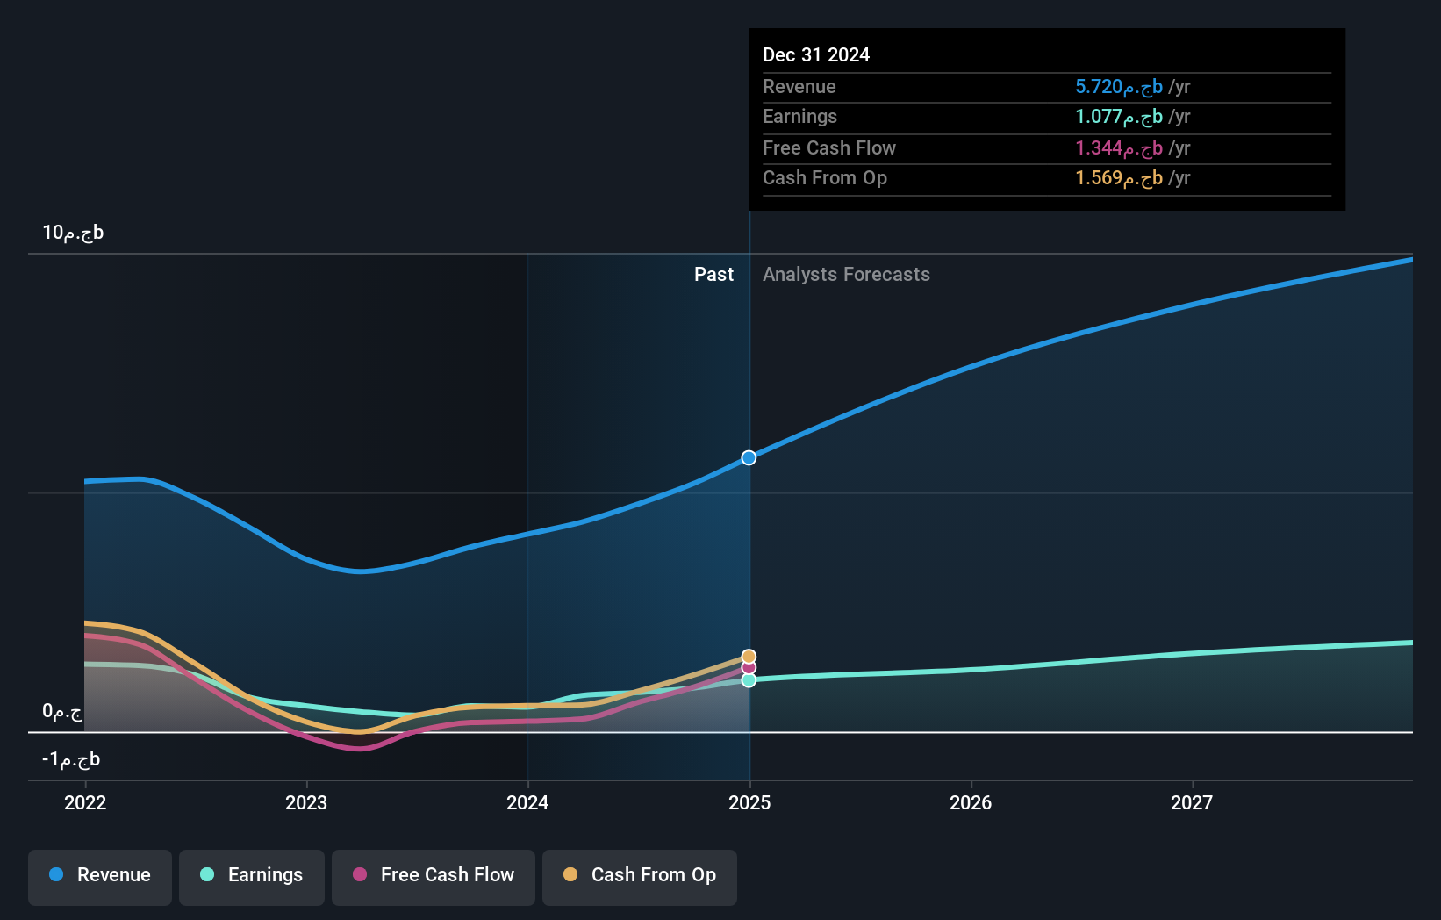Click the -1 billion y-axis label
The width and height of the screenshot is (1441, 920).
(71, 759)
